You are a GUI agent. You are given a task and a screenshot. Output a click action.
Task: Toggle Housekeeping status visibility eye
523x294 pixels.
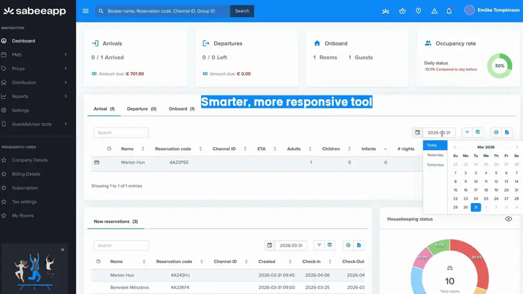click(x=508, y=219)
